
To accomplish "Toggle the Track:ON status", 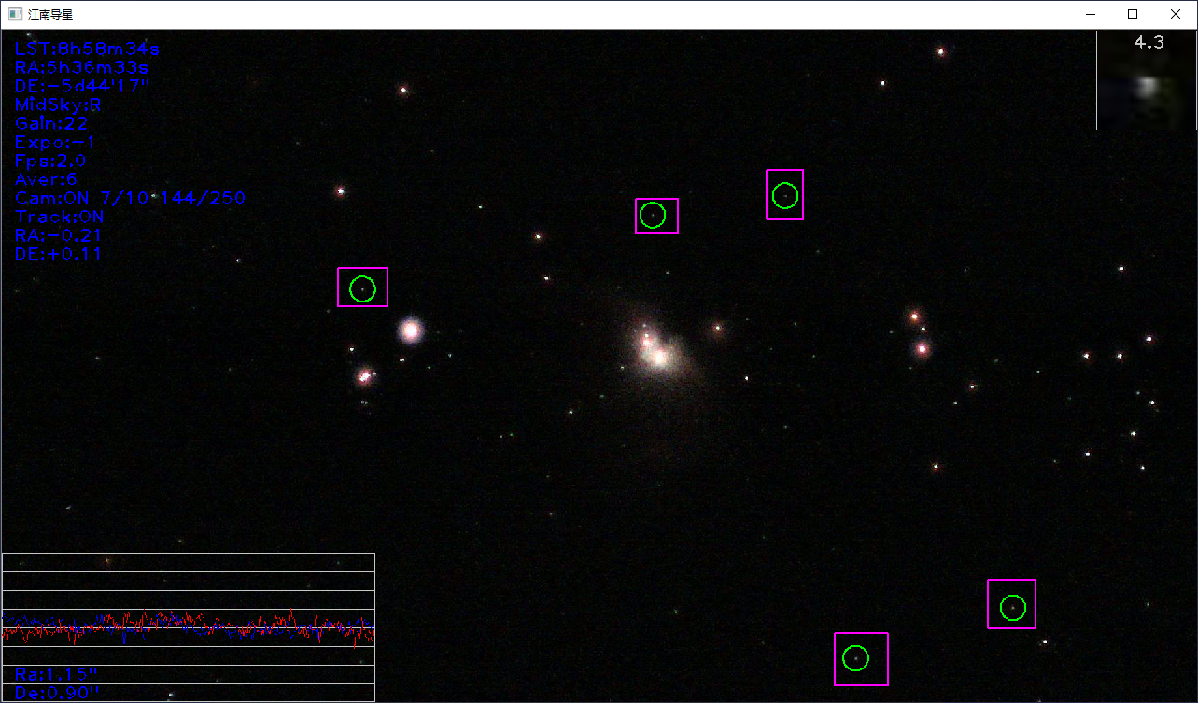I will click(x=59, y=218).
